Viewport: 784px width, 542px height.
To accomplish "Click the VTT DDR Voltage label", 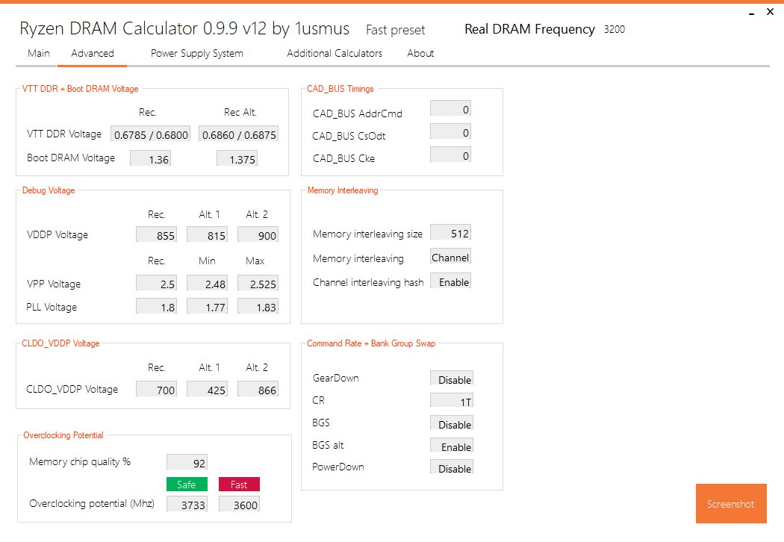I will click(64, 134).
